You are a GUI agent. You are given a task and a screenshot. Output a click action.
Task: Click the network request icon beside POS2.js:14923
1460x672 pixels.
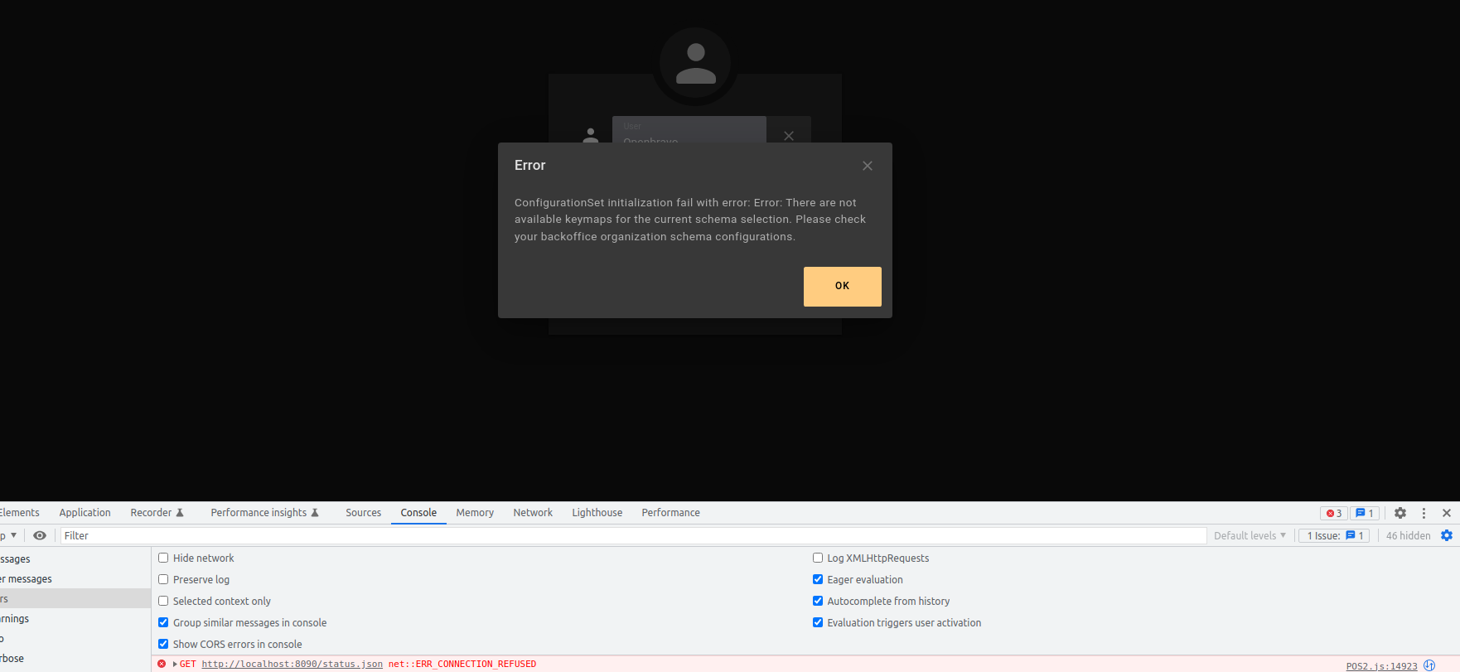tap(1429, 665)
